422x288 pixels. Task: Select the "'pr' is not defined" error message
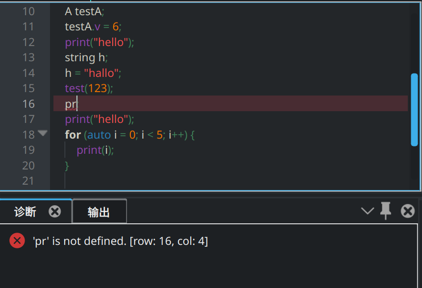coord(120,240)
